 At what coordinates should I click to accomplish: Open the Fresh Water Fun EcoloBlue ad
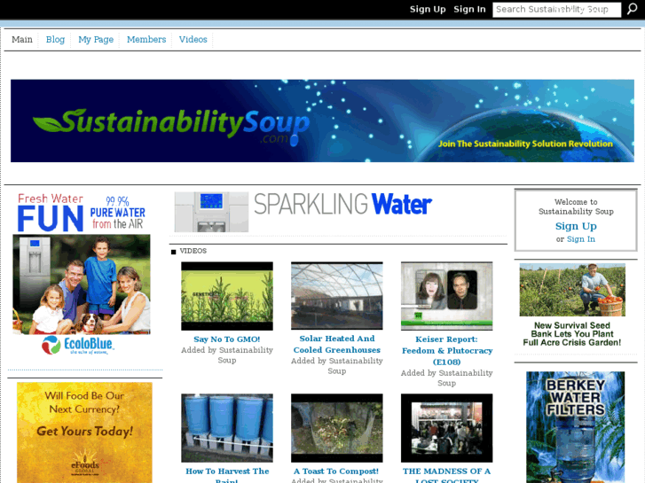pos(82,274)
